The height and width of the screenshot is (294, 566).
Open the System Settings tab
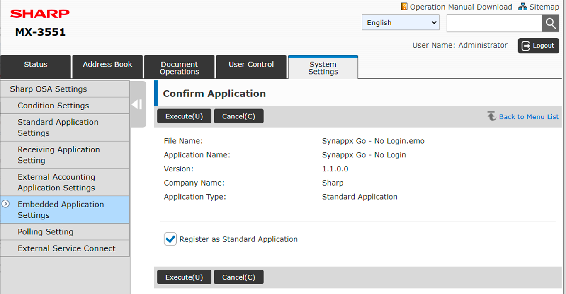323,67
